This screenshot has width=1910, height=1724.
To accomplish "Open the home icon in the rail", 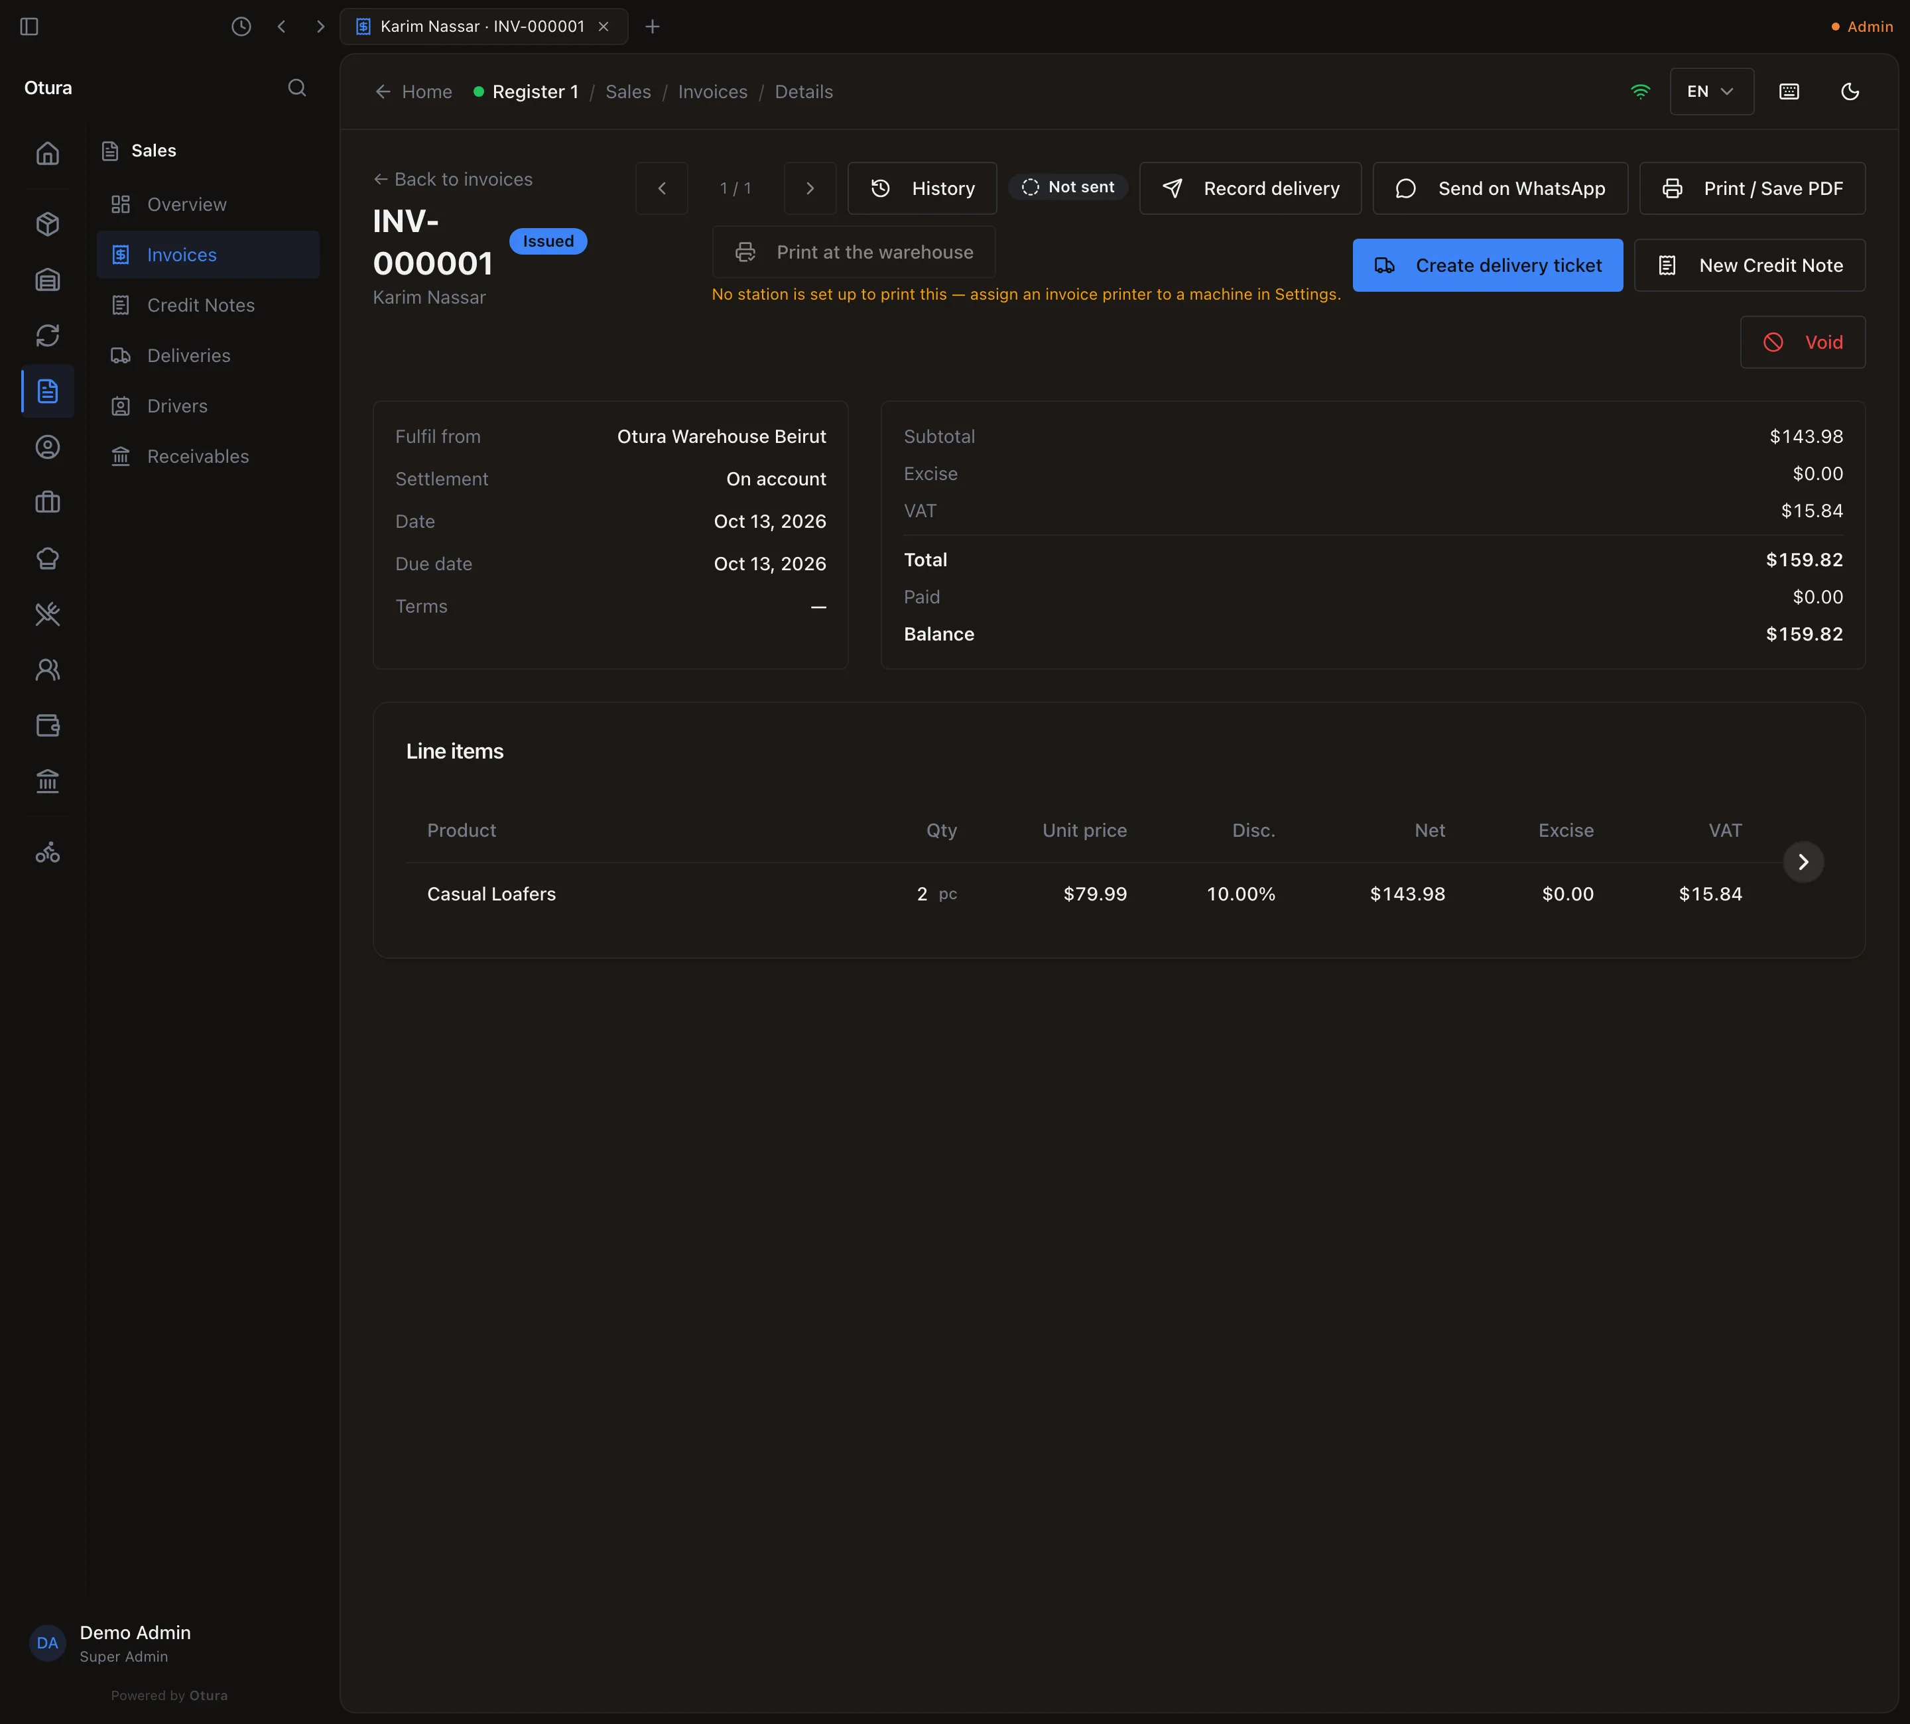I will click(47, 153).
